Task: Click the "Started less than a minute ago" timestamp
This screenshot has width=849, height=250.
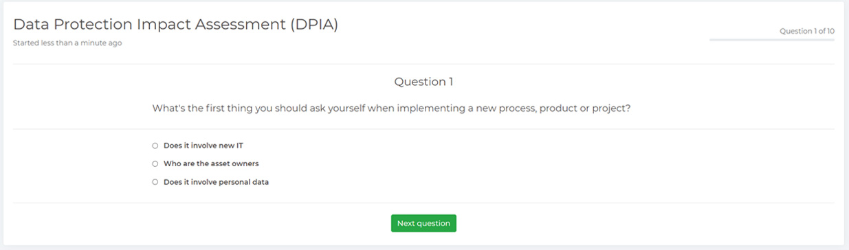Action: coord(67,43)
